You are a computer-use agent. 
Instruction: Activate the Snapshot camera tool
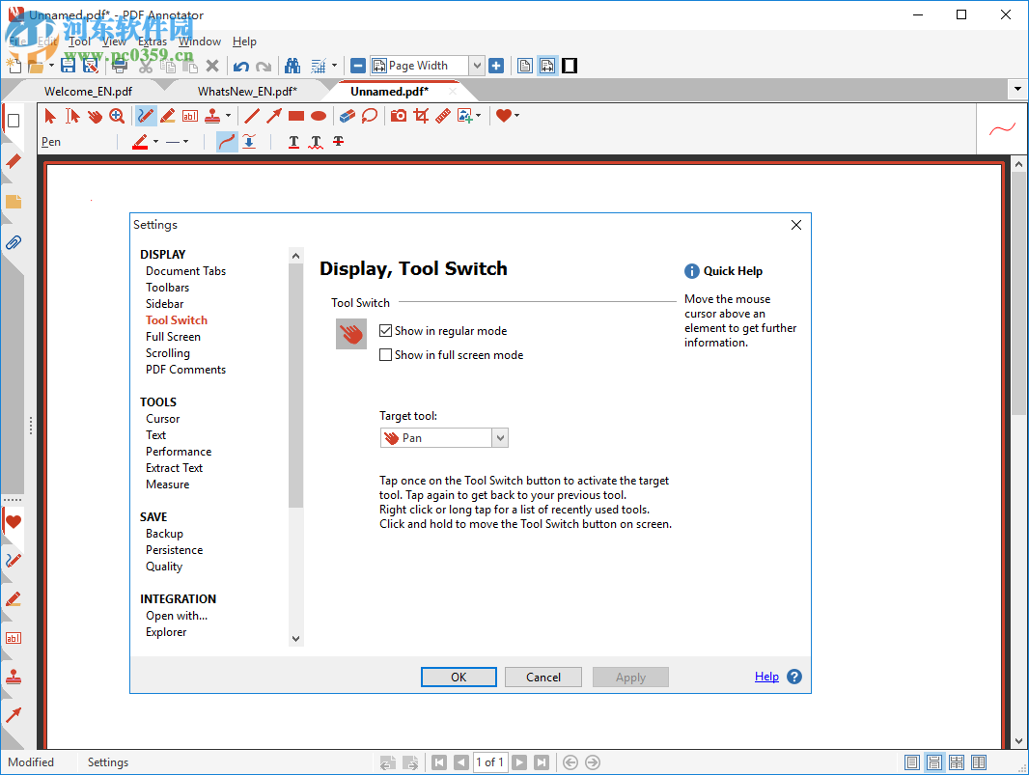point(399,115)
